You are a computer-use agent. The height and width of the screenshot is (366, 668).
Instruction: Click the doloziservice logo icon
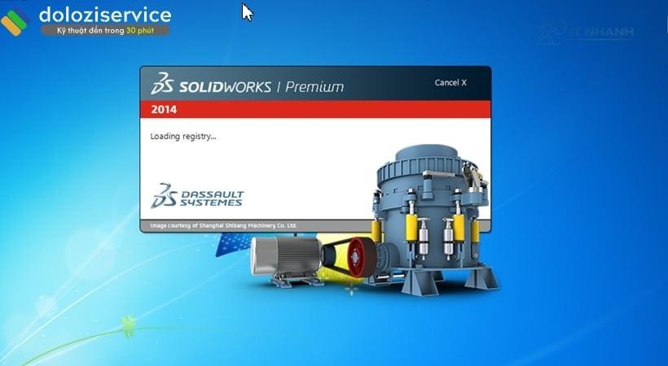[15, 20]
